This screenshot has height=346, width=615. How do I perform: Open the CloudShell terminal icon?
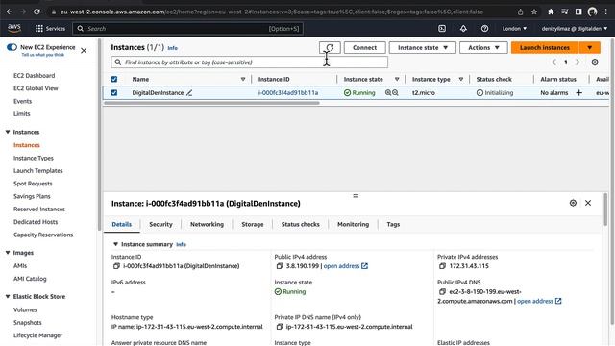442,28
